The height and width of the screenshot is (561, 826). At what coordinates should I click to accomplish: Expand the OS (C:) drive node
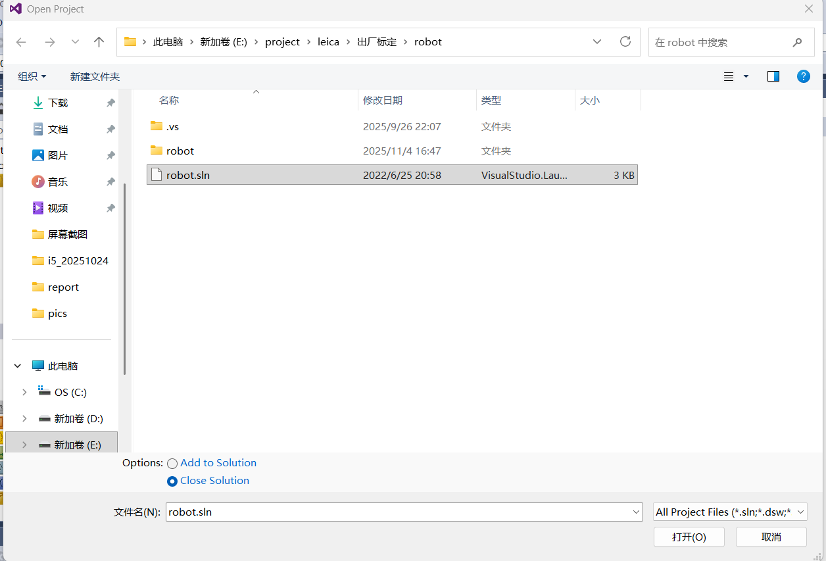click(x=24, y=392)
